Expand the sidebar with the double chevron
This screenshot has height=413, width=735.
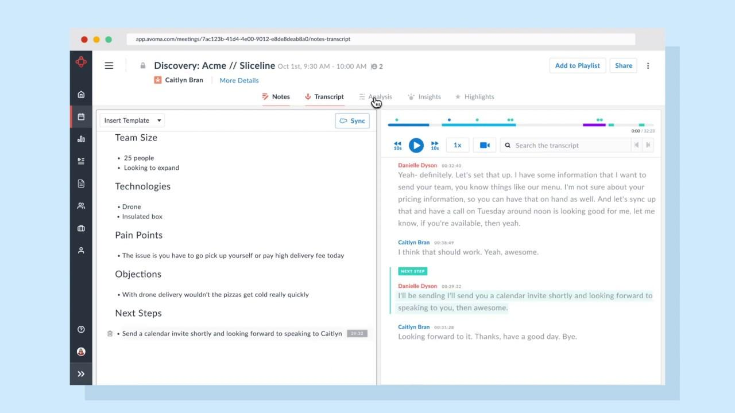81,374
